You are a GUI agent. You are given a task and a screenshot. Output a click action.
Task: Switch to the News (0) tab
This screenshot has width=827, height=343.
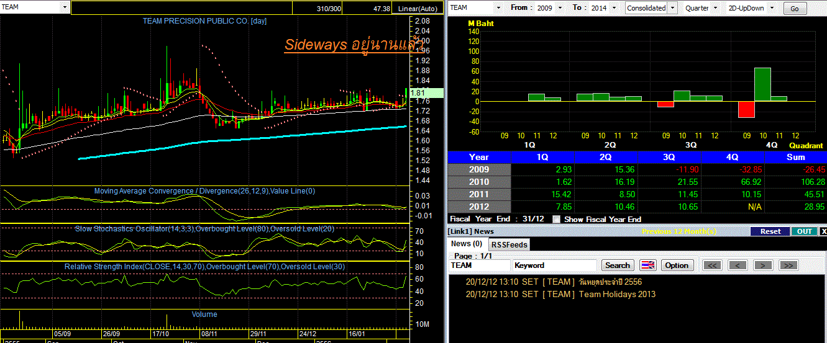click(x=467, y=244)
